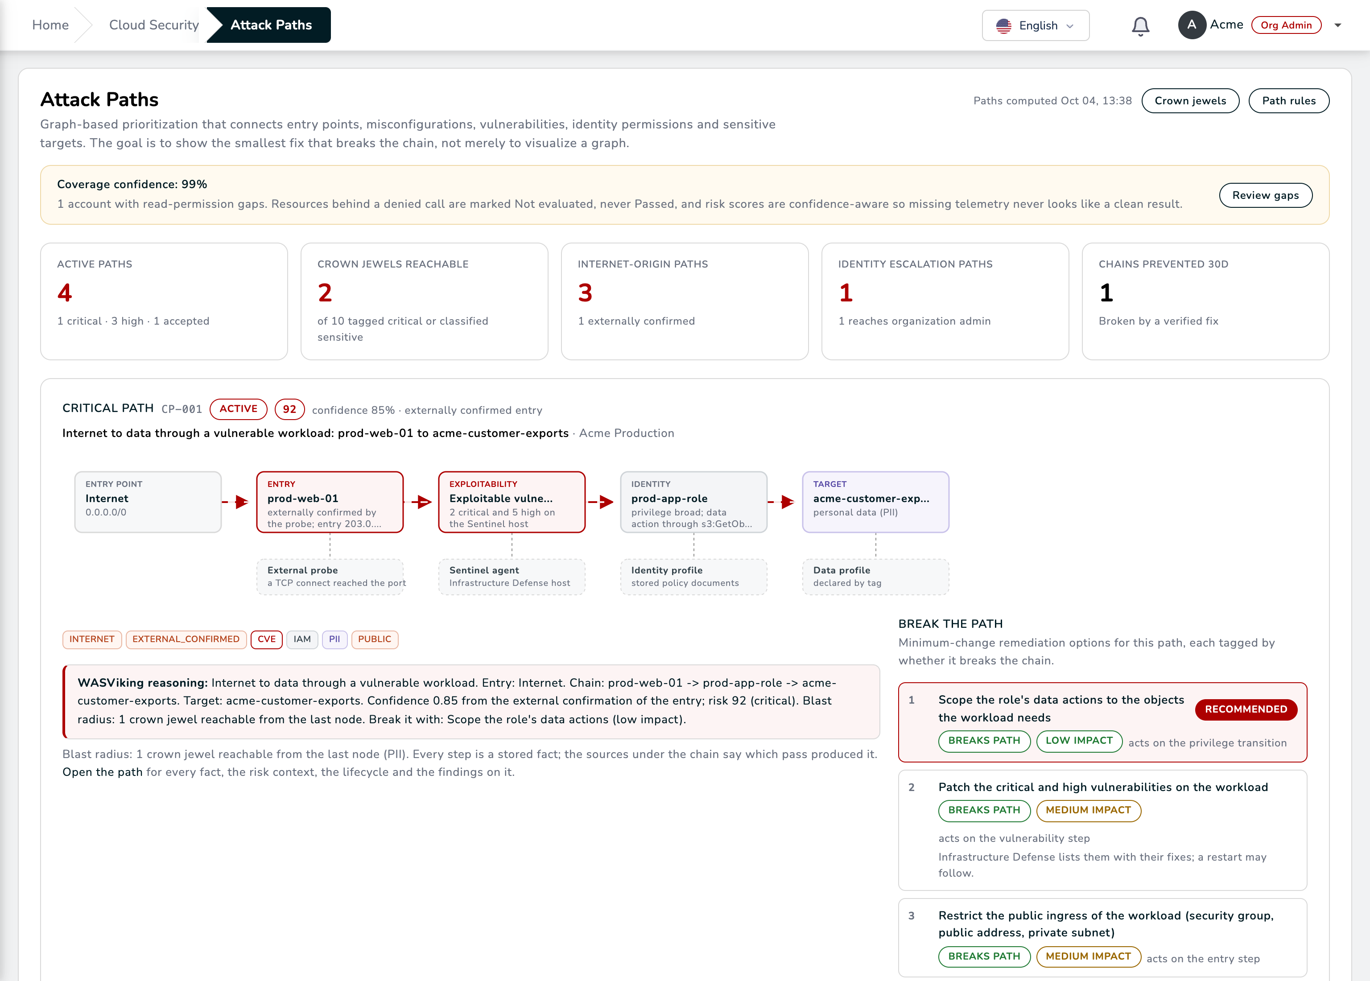Open Crown Jewels Reachable card

tap(424, 301)
